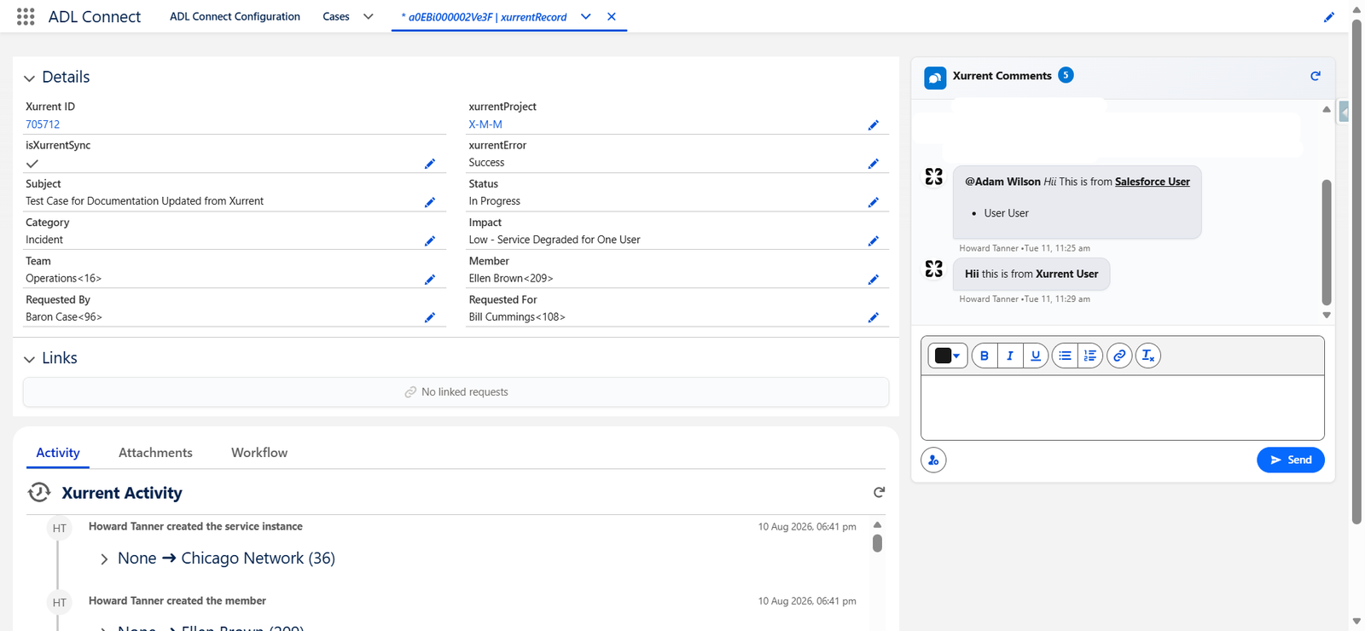Edit the Impact field pencil icon
Viewport: 1365px width, 631px height.
point(874,240)
